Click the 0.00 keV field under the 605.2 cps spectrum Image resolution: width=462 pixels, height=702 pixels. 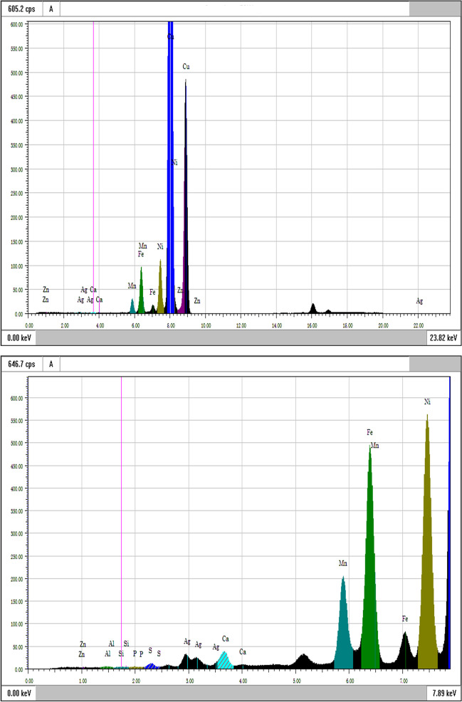pos(19,338)
